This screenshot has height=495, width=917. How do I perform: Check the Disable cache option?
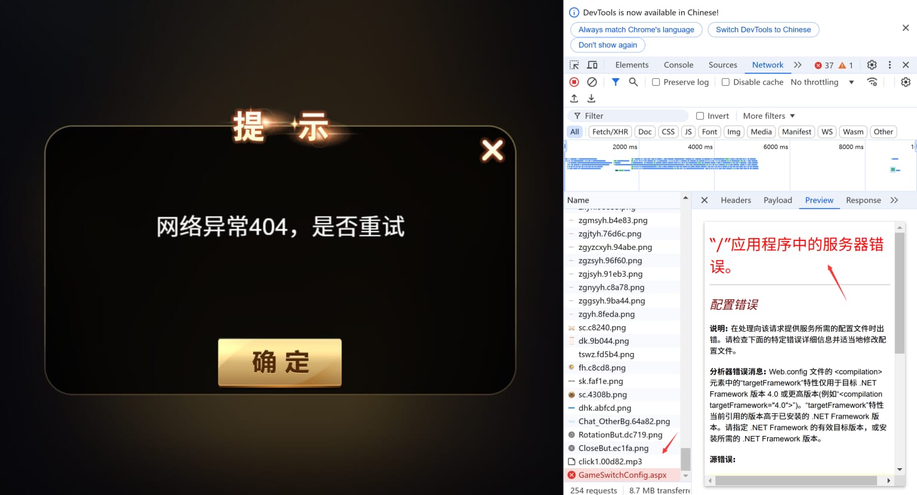pos(725,82)
